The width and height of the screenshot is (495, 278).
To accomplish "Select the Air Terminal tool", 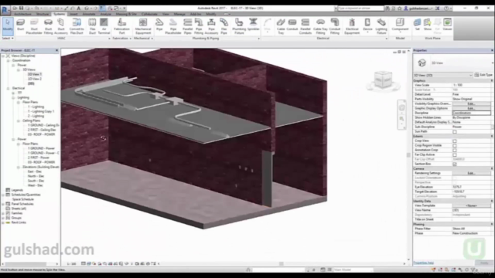I will [x=104, y=25].
